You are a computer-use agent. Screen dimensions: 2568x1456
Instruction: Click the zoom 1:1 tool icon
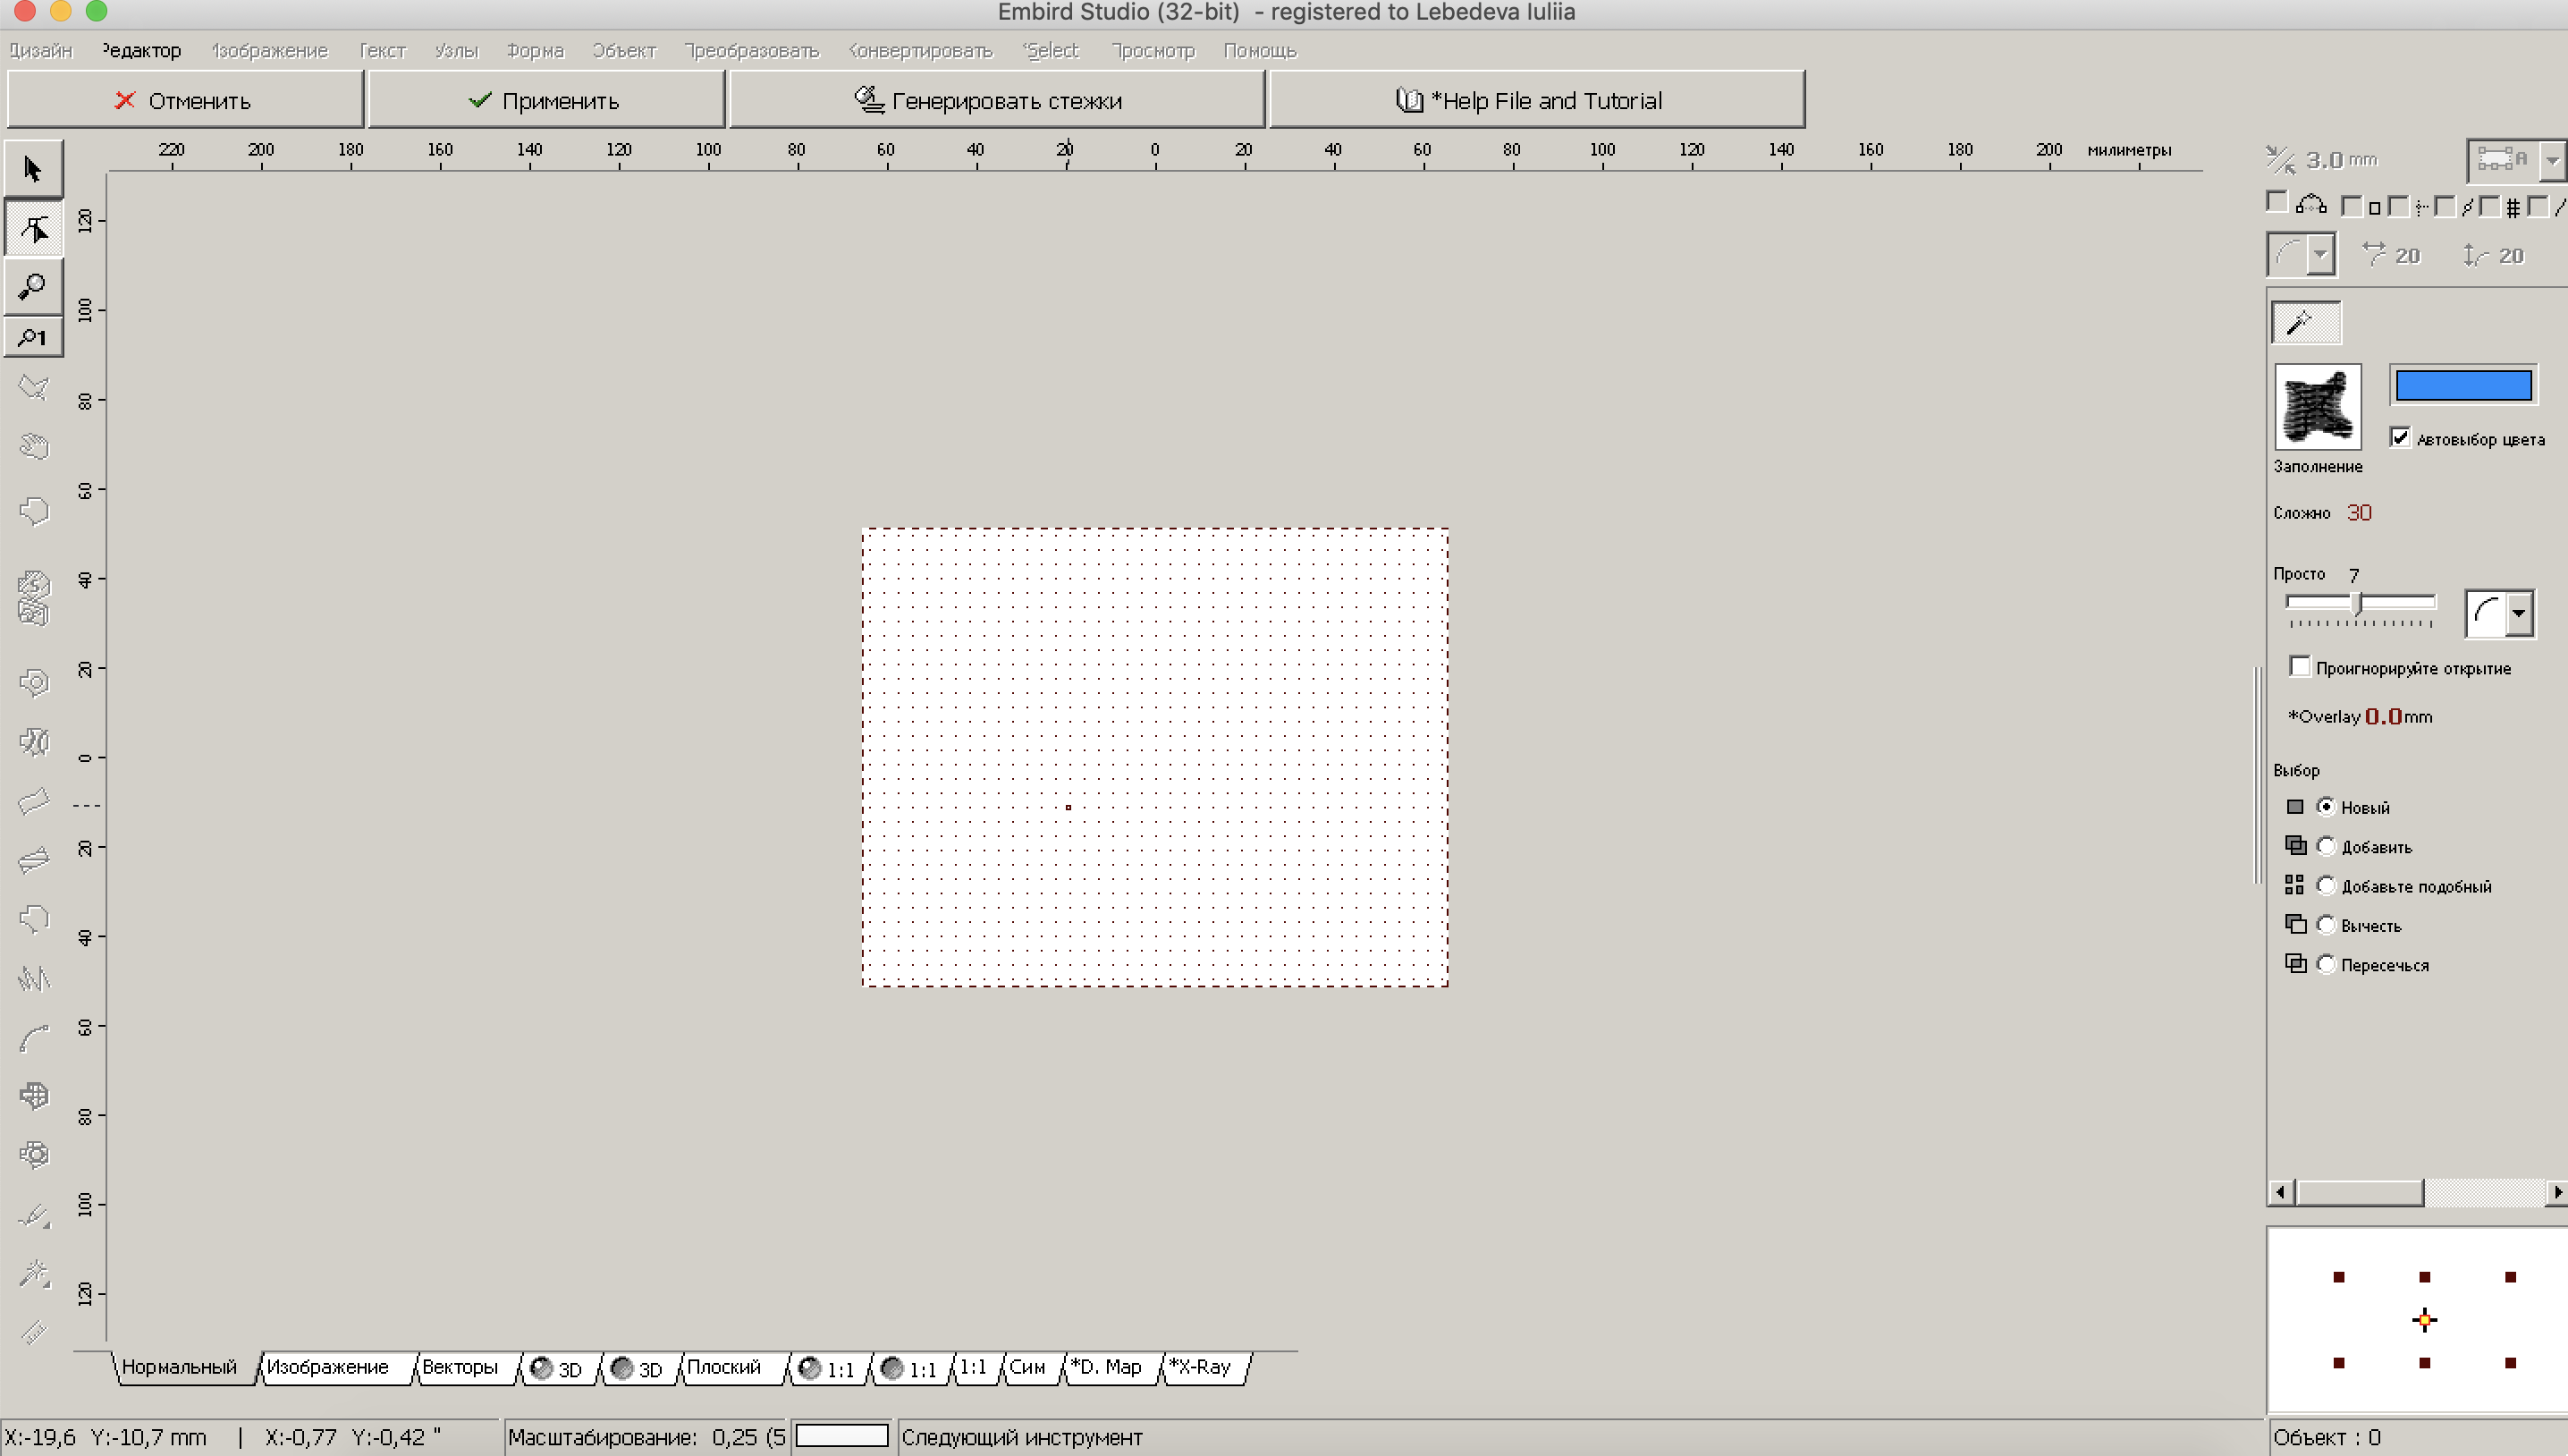[x=33, y=338]
